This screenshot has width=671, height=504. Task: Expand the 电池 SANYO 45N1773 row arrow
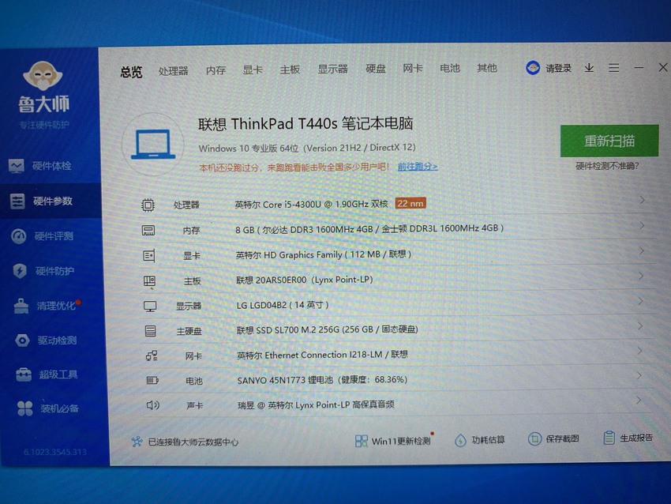pyautogui.click(x=639, y=375)
